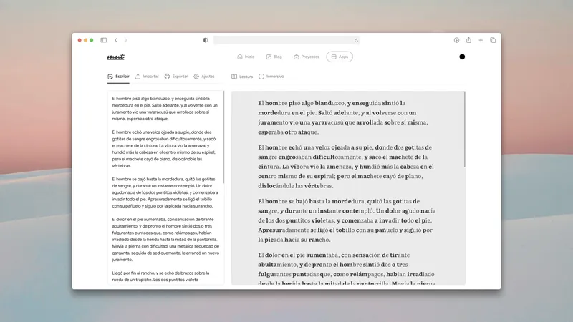The height and width of the screenshot is (322, 573).
Task: Click the browser address bar
Action: coord(286,40)
